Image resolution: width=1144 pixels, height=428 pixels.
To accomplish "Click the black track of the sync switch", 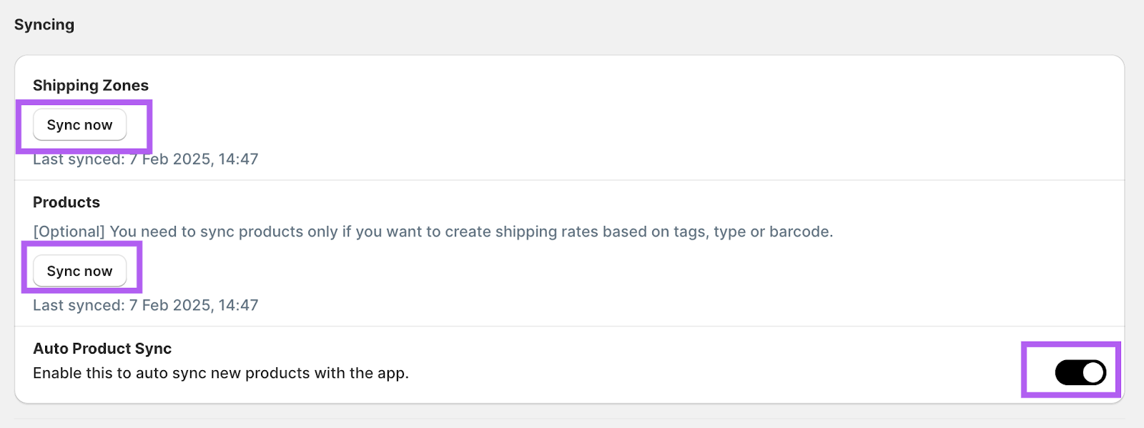I will (x=1068, y=372).
